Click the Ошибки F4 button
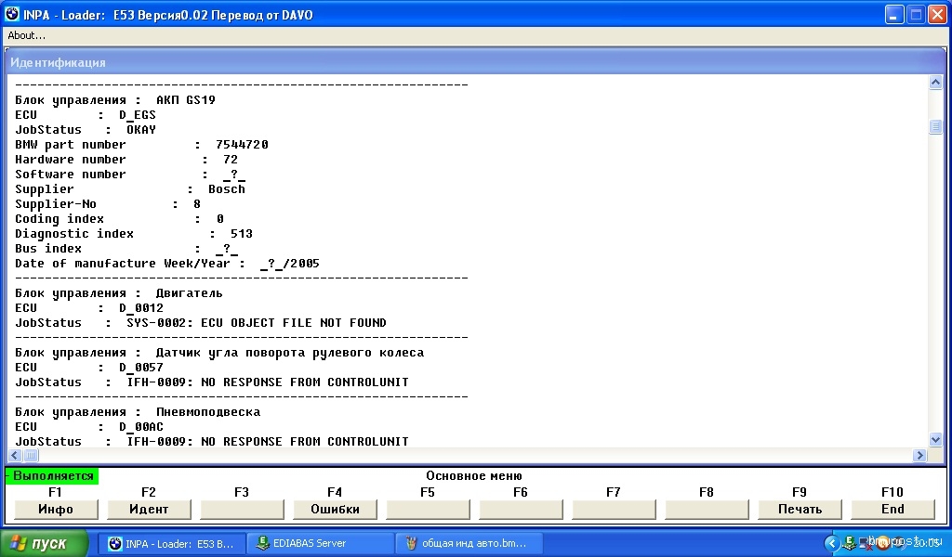The height and width of the screenshot is (557, 952). pos(335,509)
